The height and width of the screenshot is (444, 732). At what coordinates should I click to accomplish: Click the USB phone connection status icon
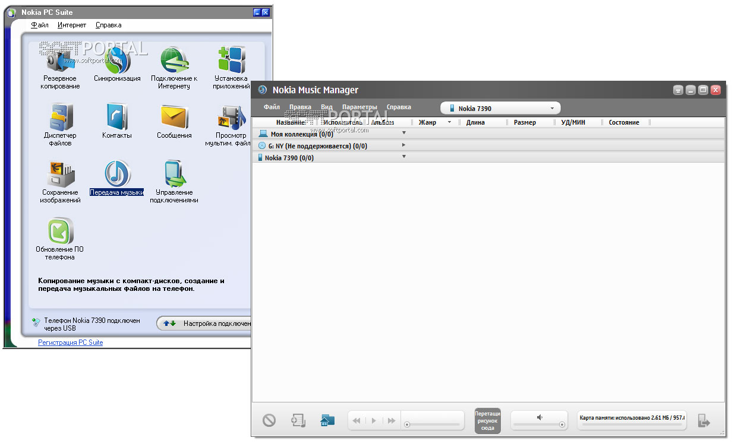tap(36, 322)
